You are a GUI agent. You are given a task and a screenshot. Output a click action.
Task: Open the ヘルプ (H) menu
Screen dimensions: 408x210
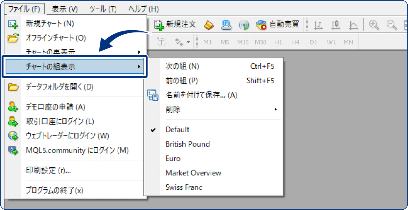143,9
